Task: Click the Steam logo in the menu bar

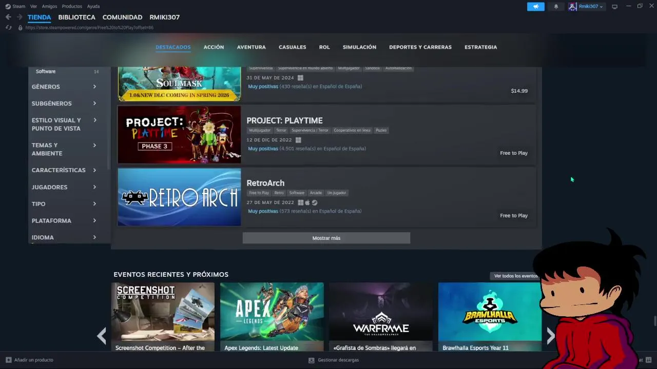Action: point(8,6)
